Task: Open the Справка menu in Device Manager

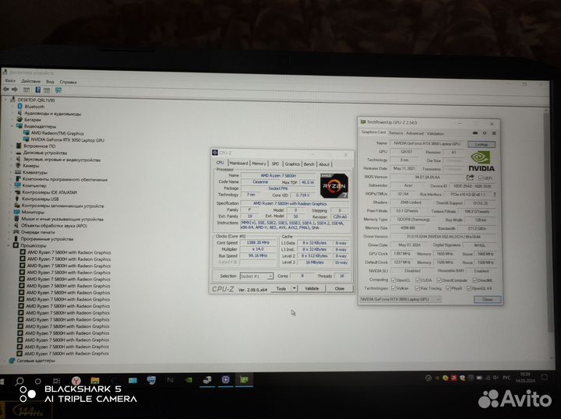Action: click(x=68, y=82)
